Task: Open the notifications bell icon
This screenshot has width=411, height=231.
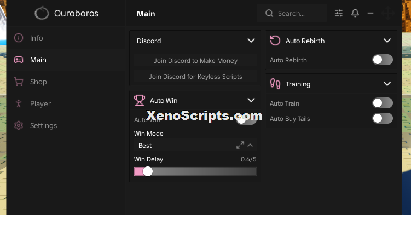Action: [x=355, y=13]
